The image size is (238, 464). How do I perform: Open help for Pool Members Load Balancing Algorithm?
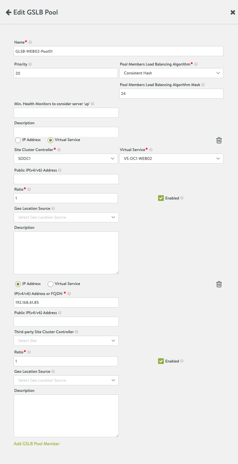tap(196, 64)
